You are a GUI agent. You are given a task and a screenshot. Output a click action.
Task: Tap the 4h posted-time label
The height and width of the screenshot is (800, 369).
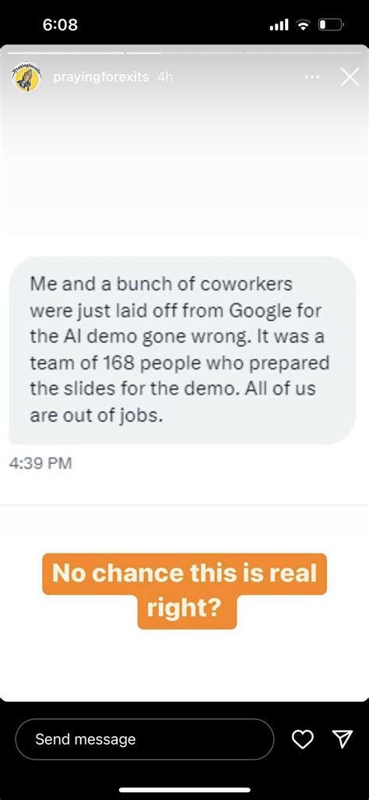(165, 77)
